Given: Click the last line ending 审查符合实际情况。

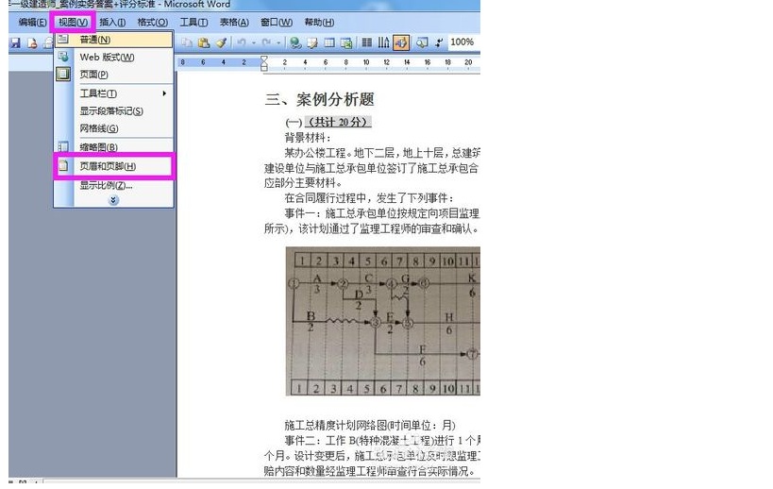Looking at the screenshot, I should [x=372, y=471].
